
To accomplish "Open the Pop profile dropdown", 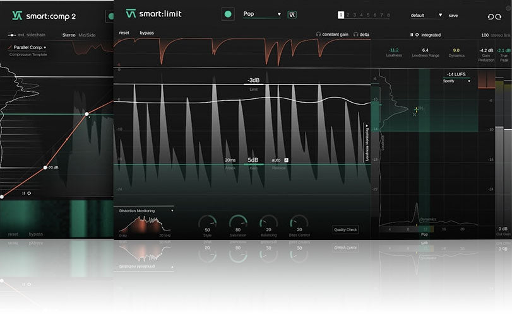I will [262, 14].
